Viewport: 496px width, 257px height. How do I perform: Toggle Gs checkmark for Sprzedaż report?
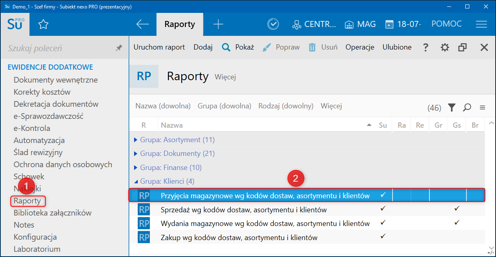pyautogui.click(x=457, y=209)
